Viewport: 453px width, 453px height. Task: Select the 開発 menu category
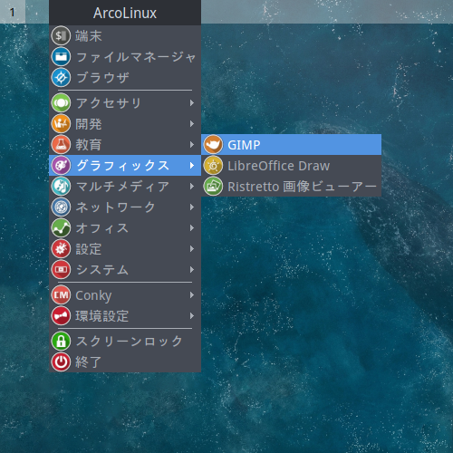[125, 124]
